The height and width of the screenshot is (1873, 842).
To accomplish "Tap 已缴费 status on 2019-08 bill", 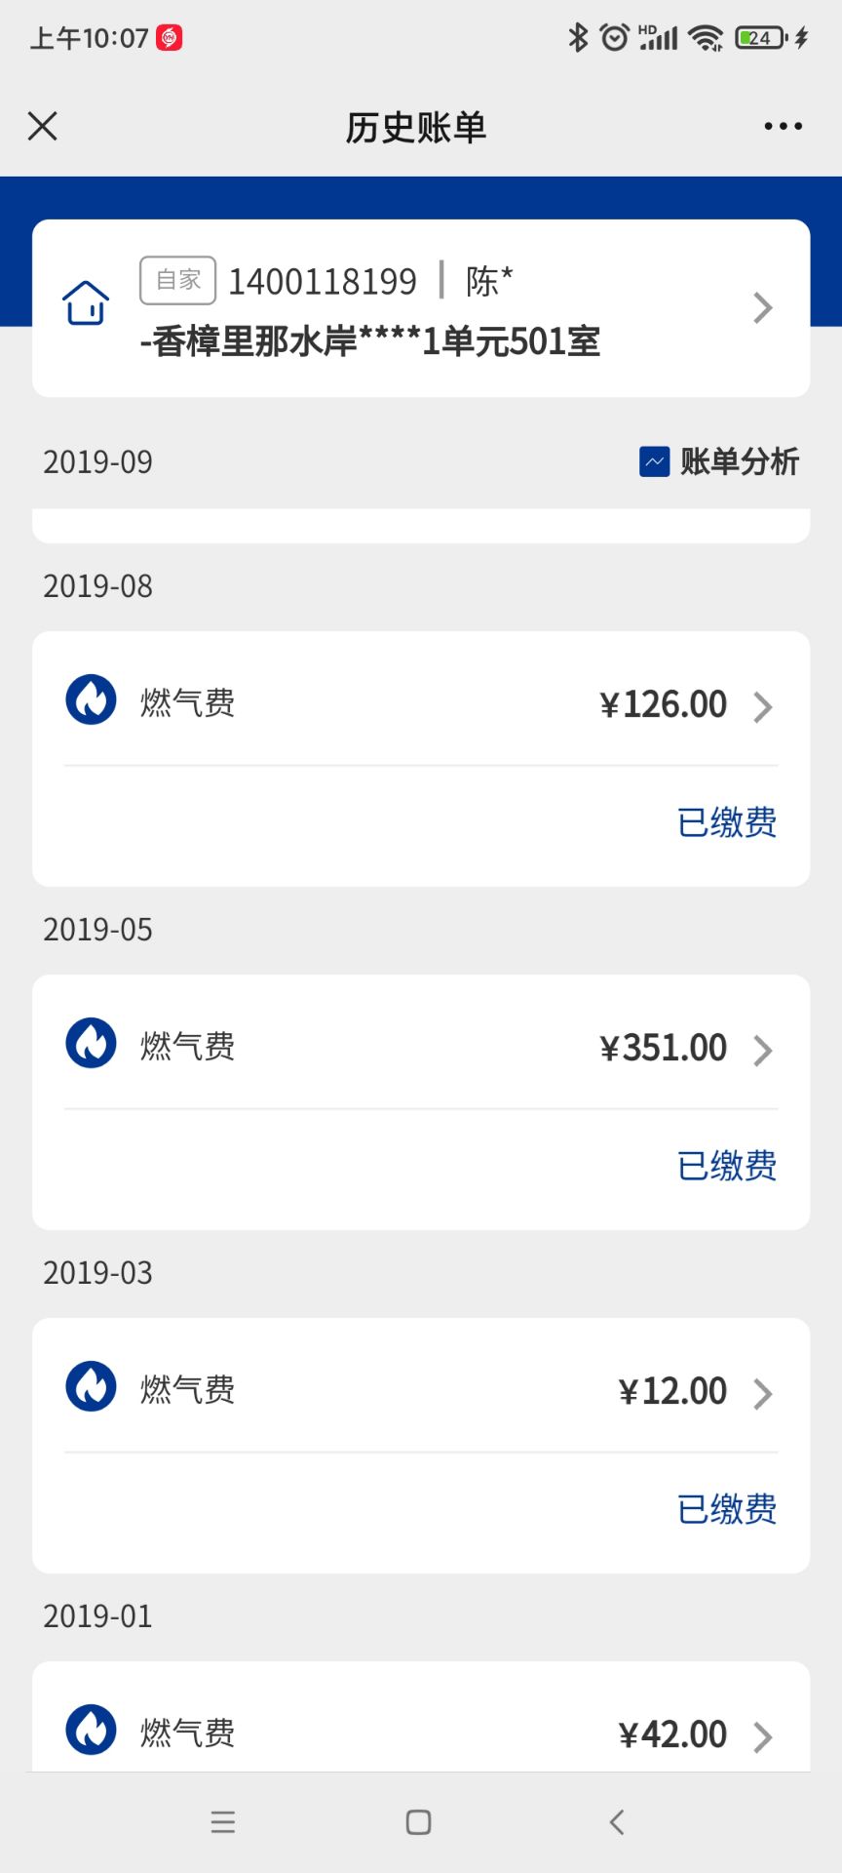I will pos(727,822).
